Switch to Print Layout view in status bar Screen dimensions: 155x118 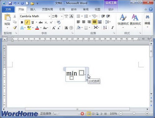coord(89,114)
